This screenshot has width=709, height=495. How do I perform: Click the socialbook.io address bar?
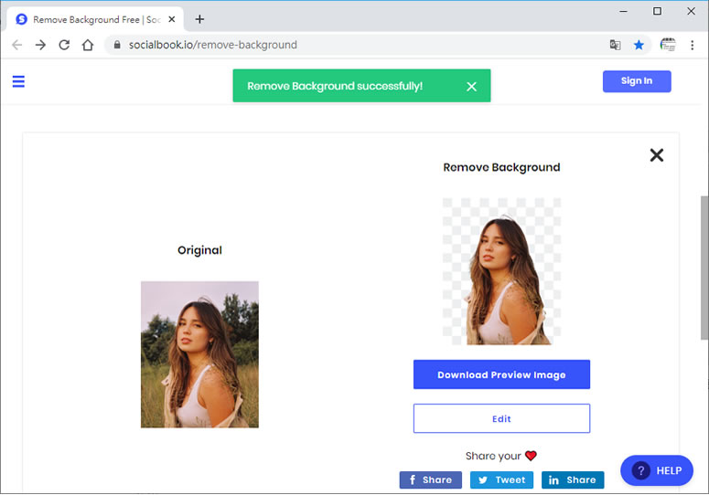tap(357, 45)
